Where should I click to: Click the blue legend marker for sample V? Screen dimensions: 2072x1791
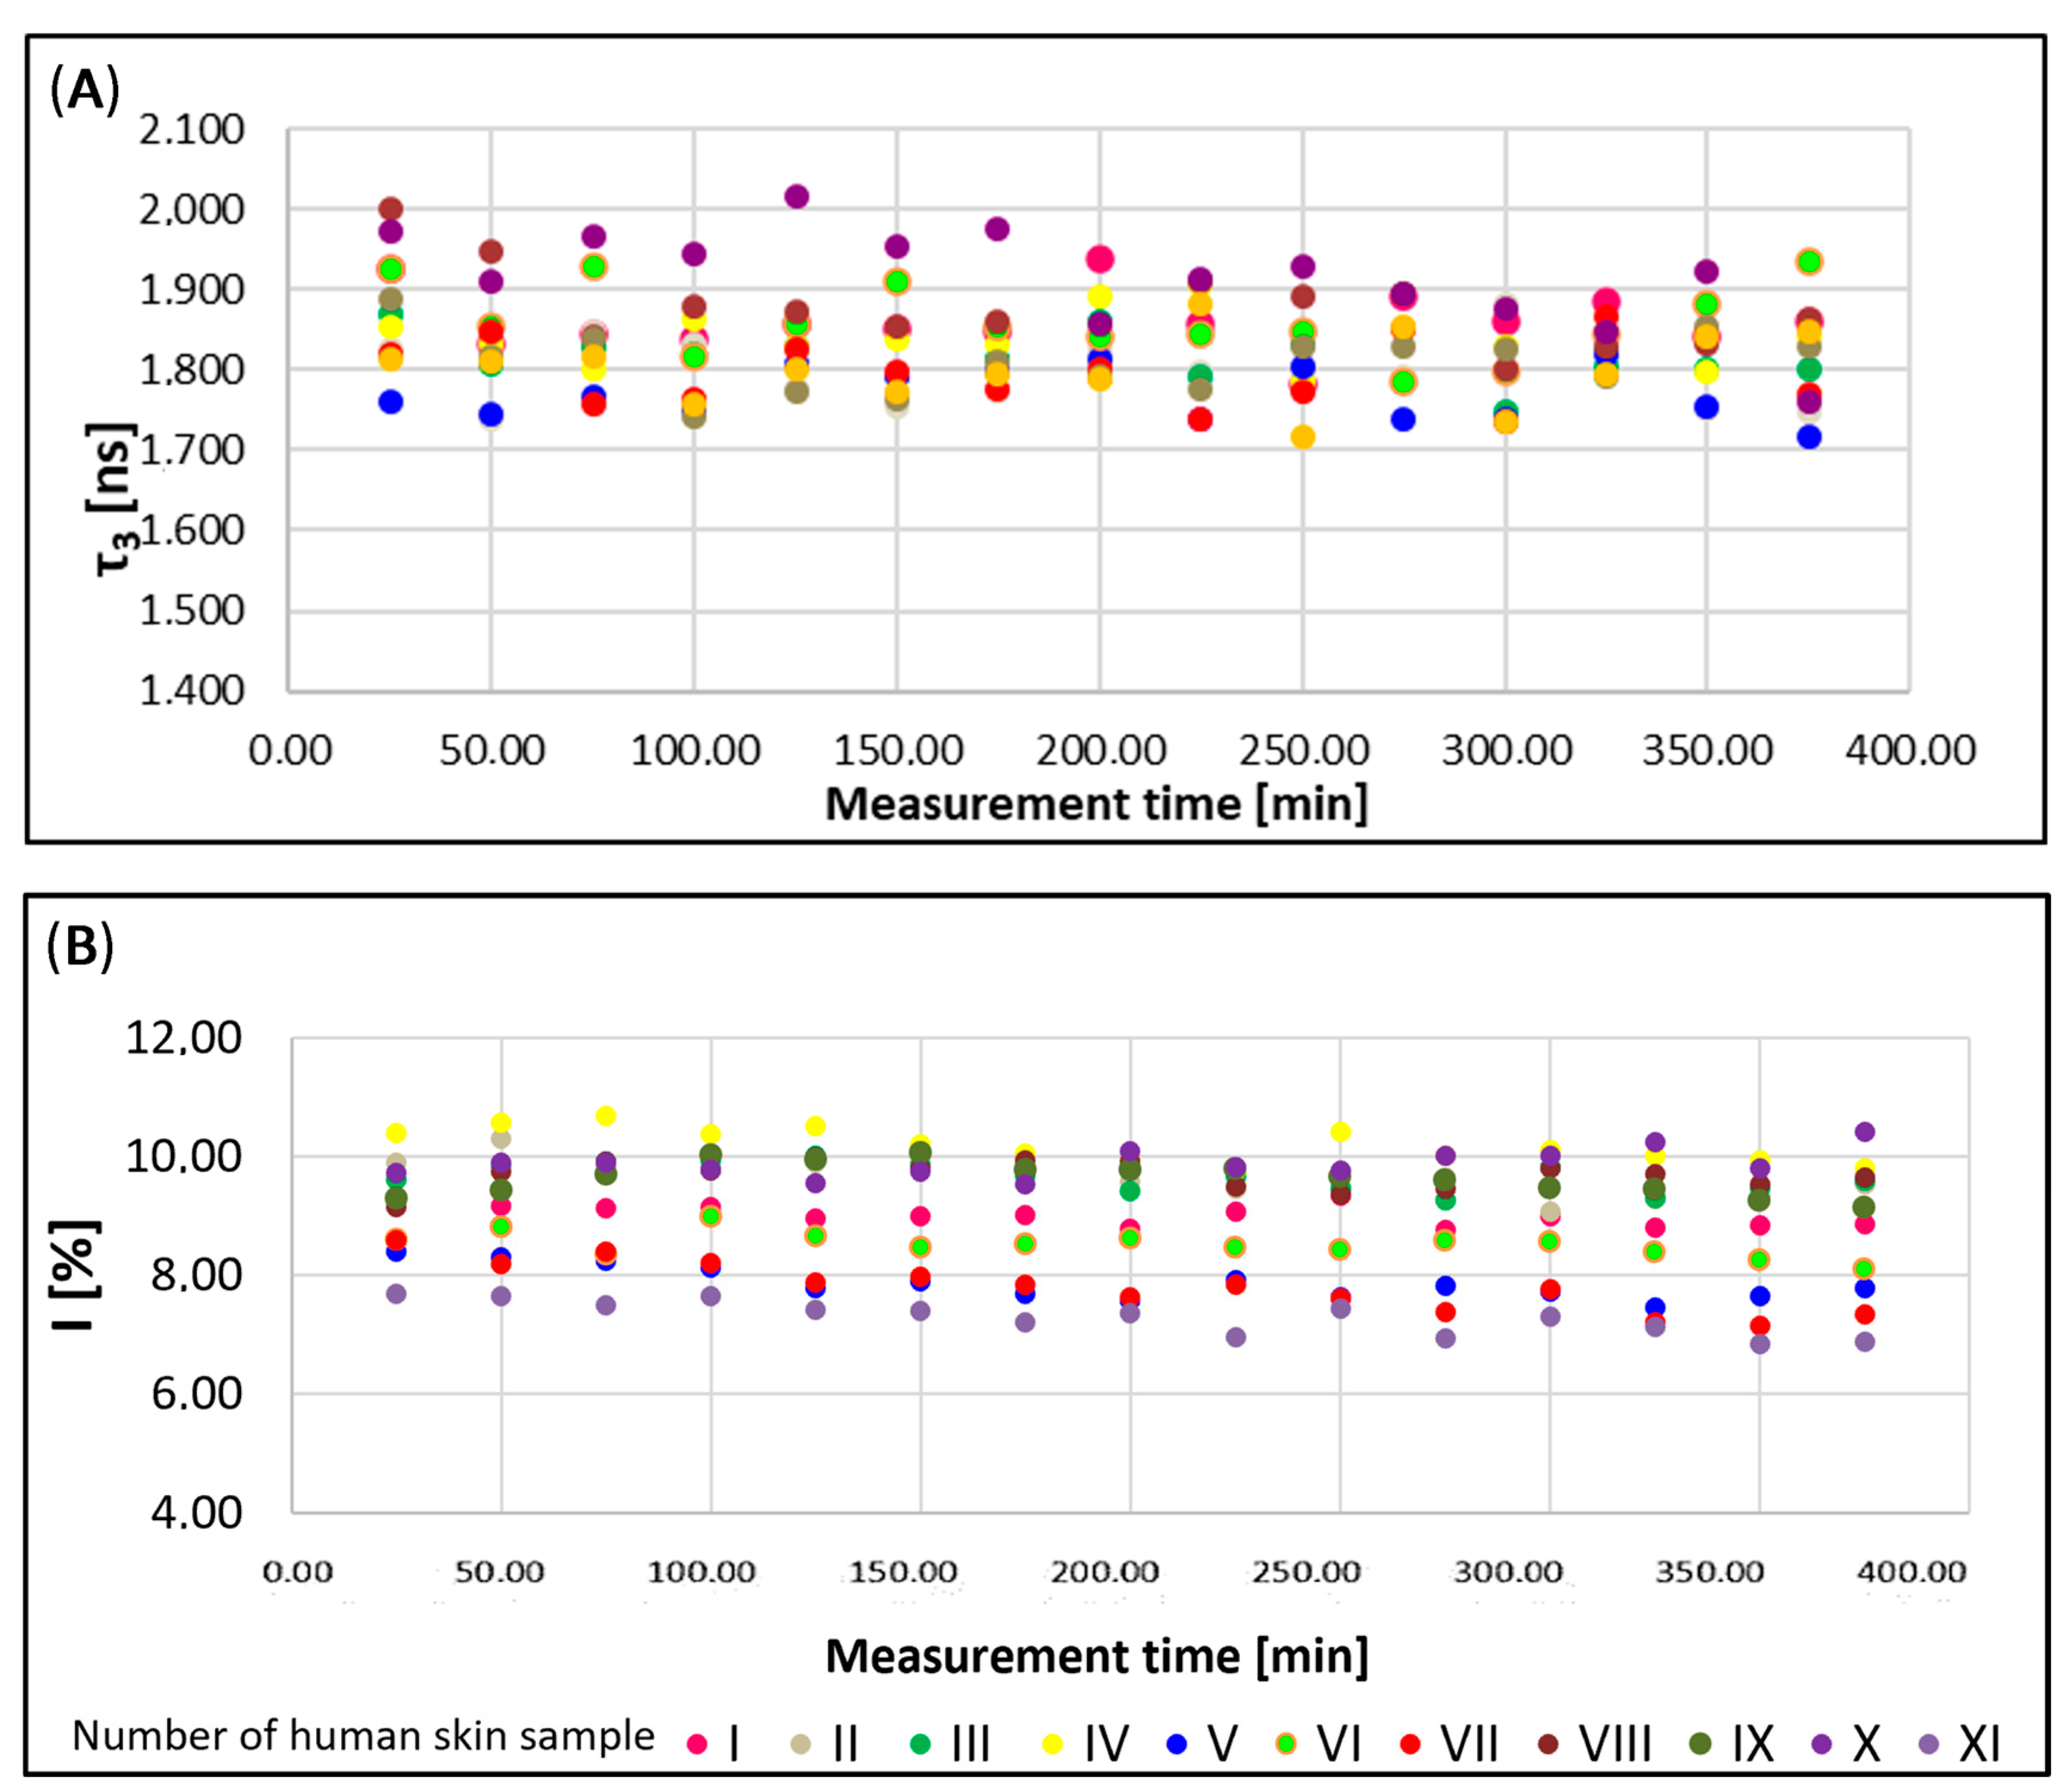1177,1743
